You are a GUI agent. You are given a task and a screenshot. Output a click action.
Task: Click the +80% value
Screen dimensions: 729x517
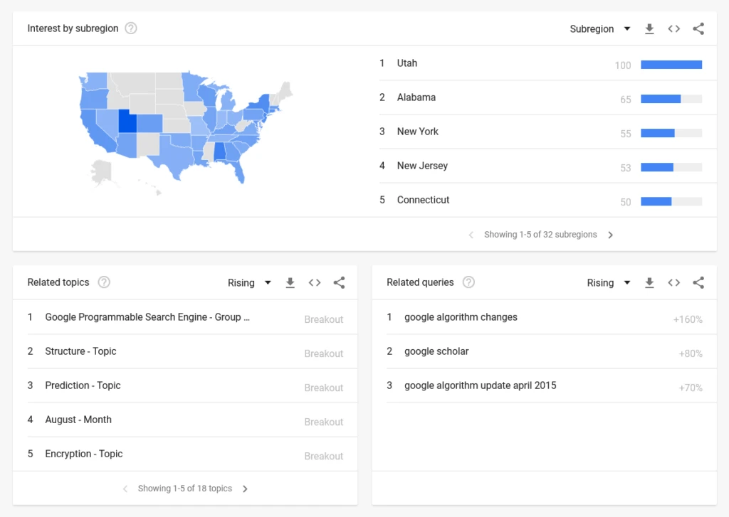691,354
